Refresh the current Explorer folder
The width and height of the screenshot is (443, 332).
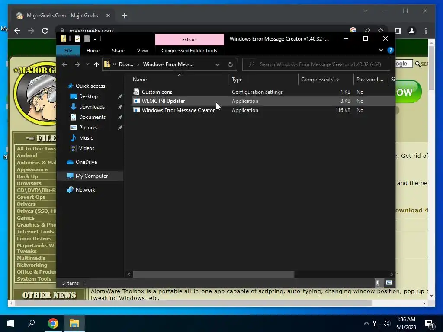(x=230, y=65)
